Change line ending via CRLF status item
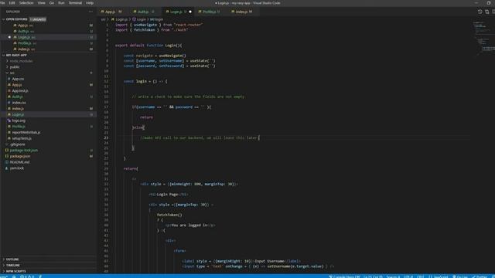 421,276
